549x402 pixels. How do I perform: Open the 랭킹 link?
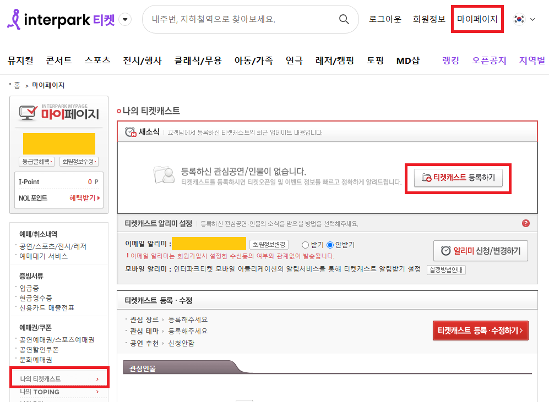tap(450, 60)
